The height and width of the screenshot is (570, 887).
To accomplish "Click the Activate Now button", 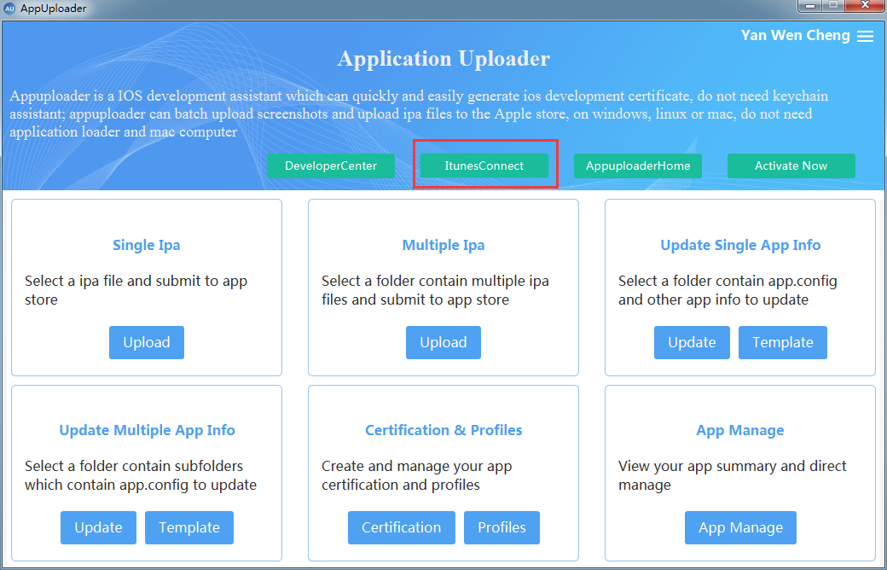I will point(791,166).
